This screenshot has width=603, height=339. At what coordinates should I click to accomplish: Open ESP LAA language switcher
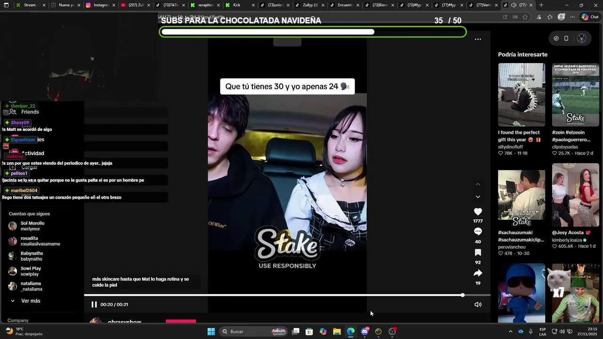point(543,331)
